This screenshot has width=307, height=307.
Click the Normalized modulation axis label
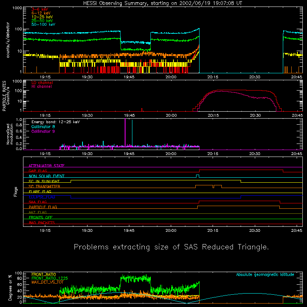[x=10, y=134]
